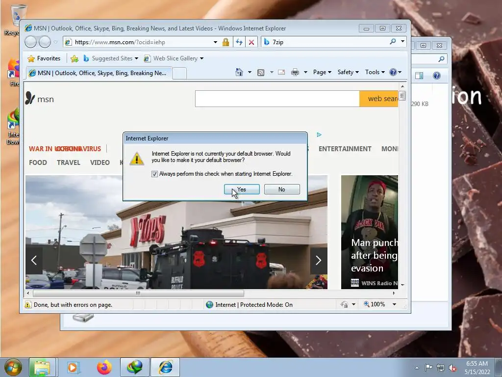Open the VIDEO section link
502x377 pixels.
[100, 162]
